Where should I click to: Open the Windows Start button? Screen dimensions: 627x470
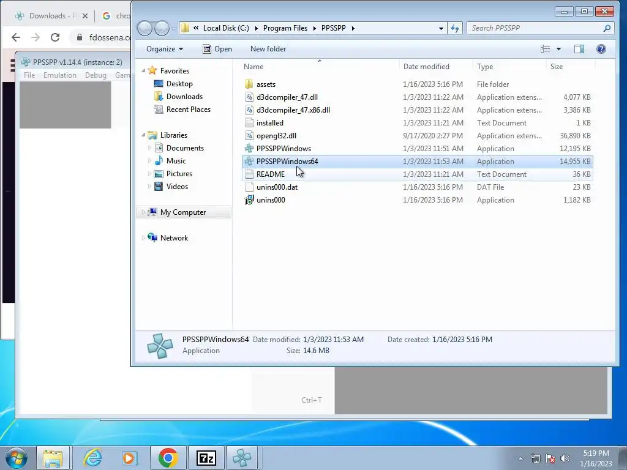pos(16,458)
